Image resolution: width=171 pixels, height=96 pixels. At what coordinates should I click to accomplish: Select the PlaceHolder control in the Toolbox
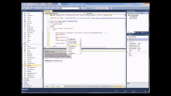click(x=30, y=27)
